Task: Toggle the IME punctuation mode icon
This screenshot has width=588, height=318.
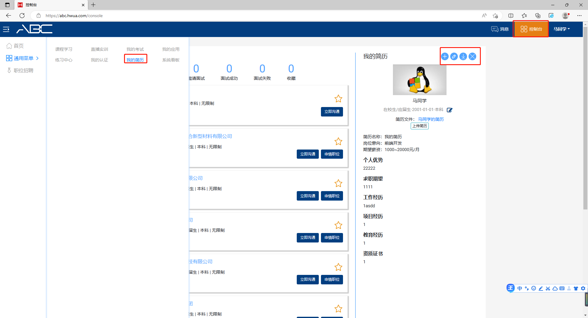Action: (x=527, y=288)
